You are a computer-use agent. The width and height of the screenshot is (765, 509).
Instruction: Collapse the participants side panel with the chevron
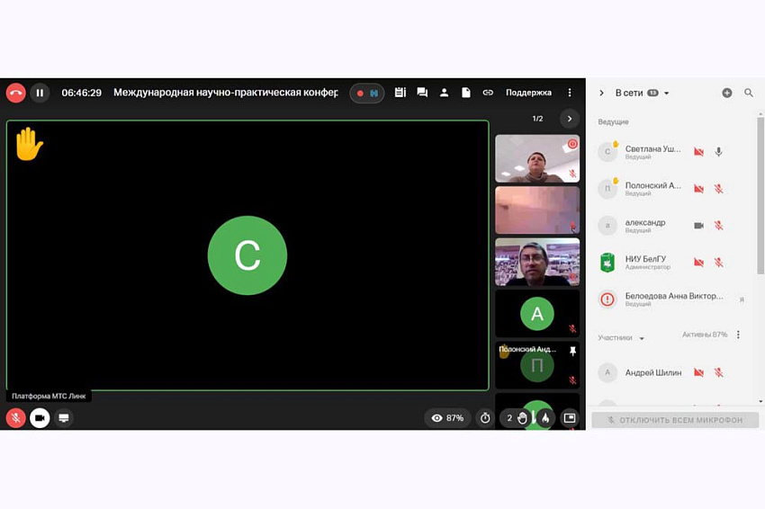[x=601, y=93]
